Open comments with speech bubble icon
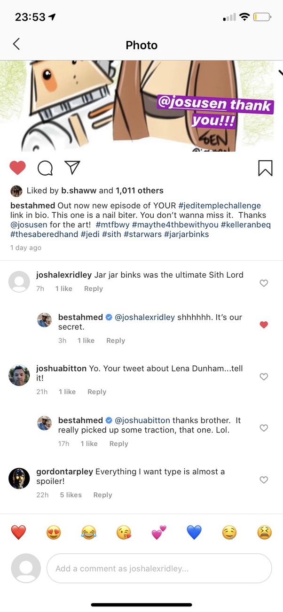The width and height of the screenshot is (283, 612). [x=45, y=168]
